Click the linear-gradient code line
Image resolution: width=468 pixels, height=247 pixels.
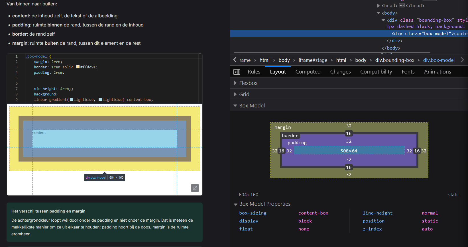pyautogui.click(x=93, y=99)
